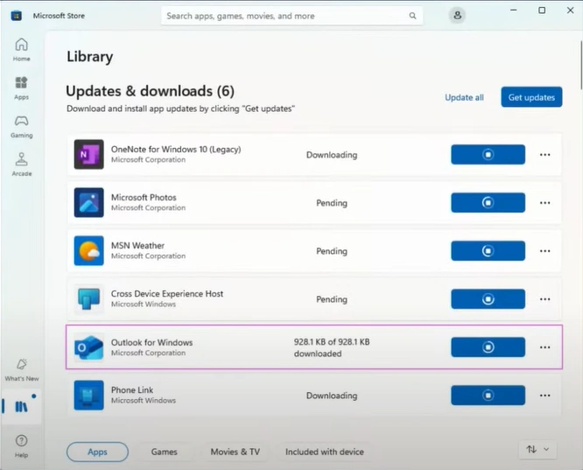Stop the Outlook for Windows download
This screenshot has width=583, height=470.
(488, 347)
